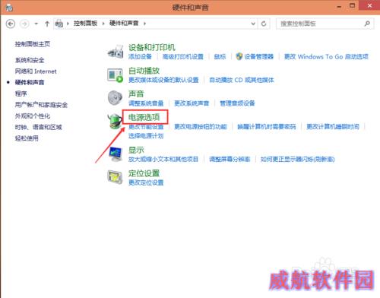Click the 添加设备 link

pos(140,56)
